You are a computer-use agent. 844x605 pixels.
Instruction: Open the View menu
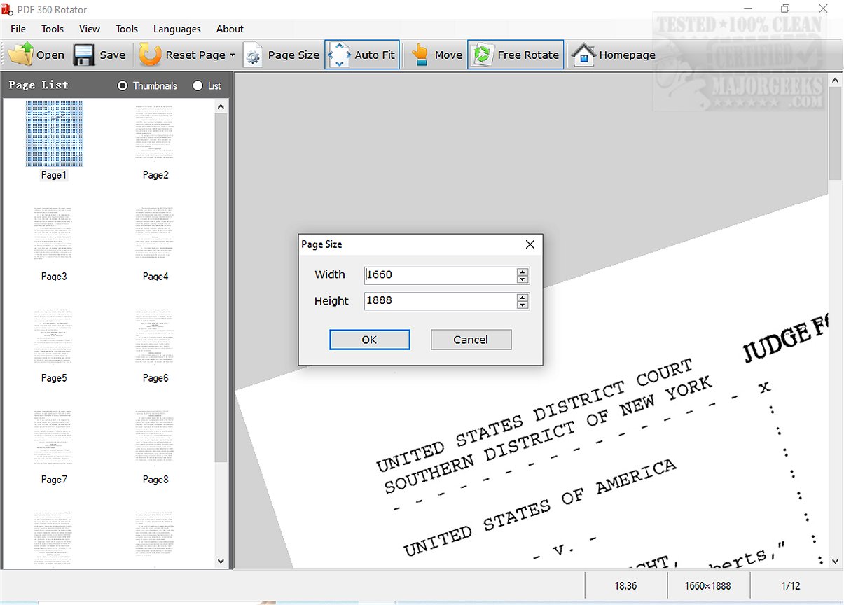click(x=90, y=29)
